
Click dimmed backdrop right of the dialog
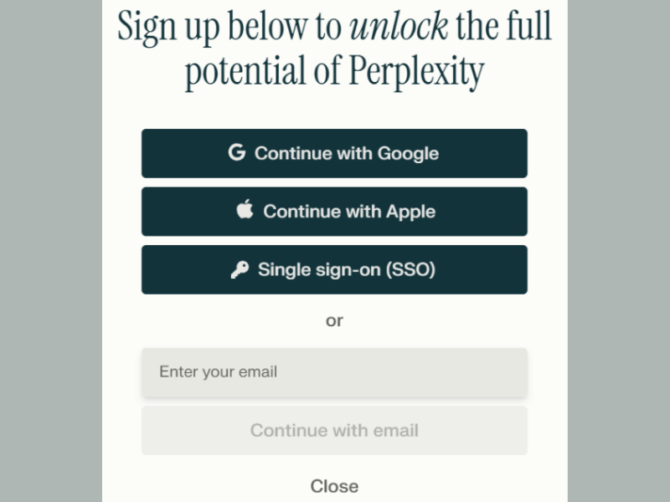(x=619, y=251)
